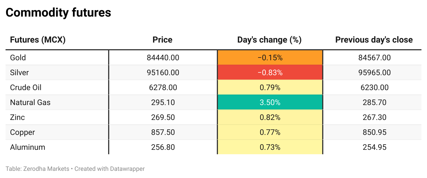Click the Day's change (%) header
Image resolution: width=427 pixels, height=178 pixels.
tap(270, 40)
